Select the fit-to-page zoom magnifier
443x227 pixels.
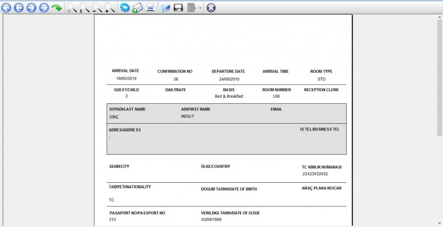click(x=72, y=8)
